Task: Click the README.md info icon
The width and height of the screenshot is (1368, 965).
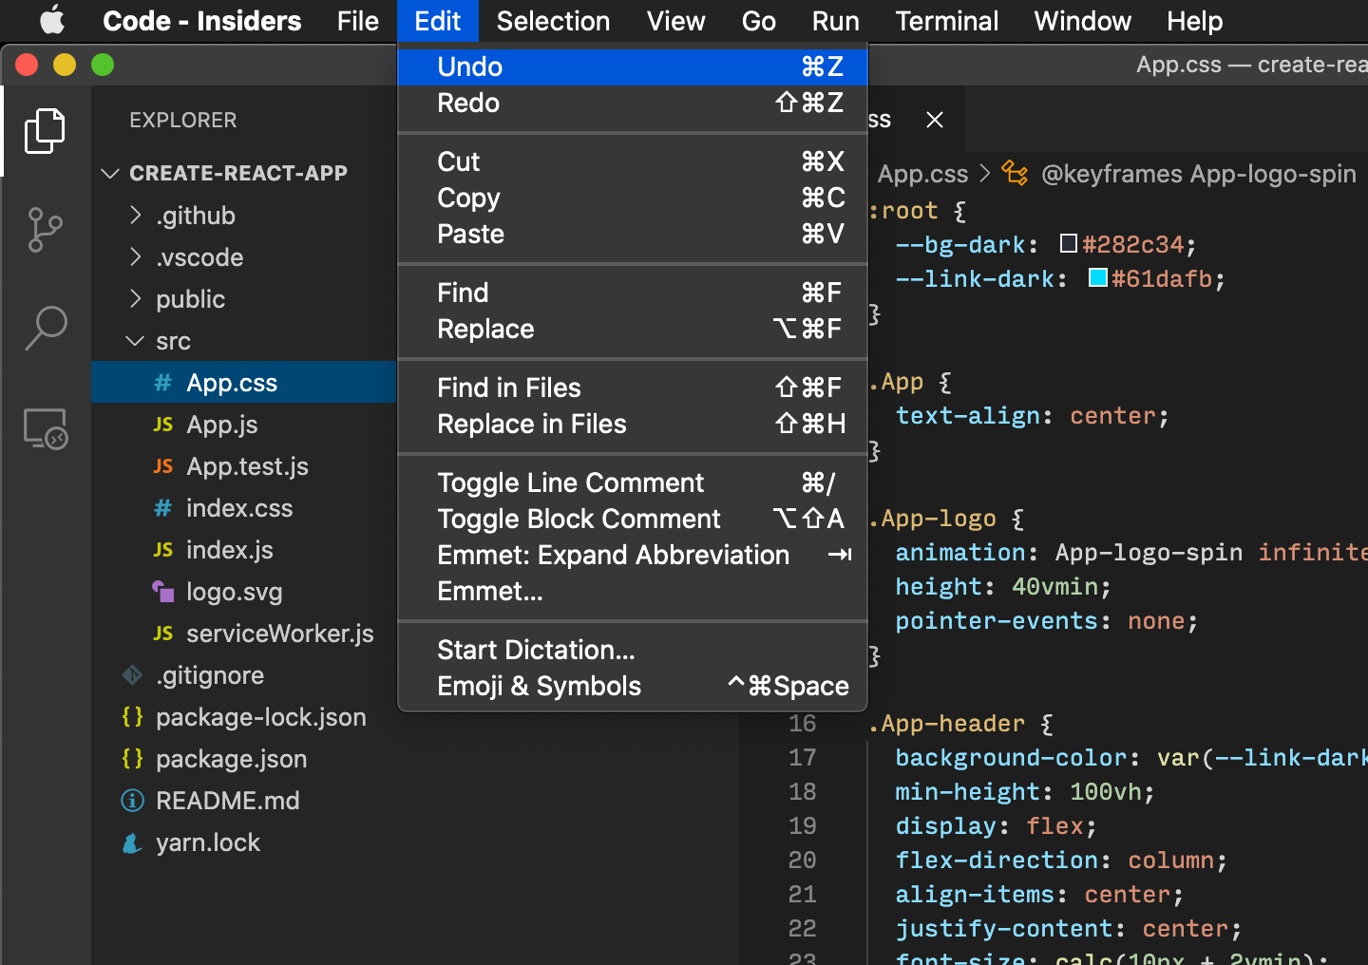Action: pos(132,801)
